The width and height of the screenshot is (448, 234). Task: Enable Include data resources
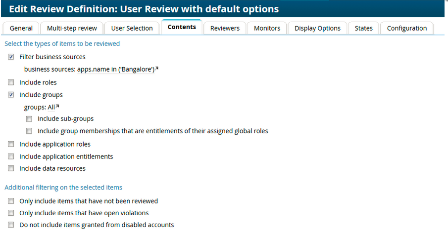(11, 169)
